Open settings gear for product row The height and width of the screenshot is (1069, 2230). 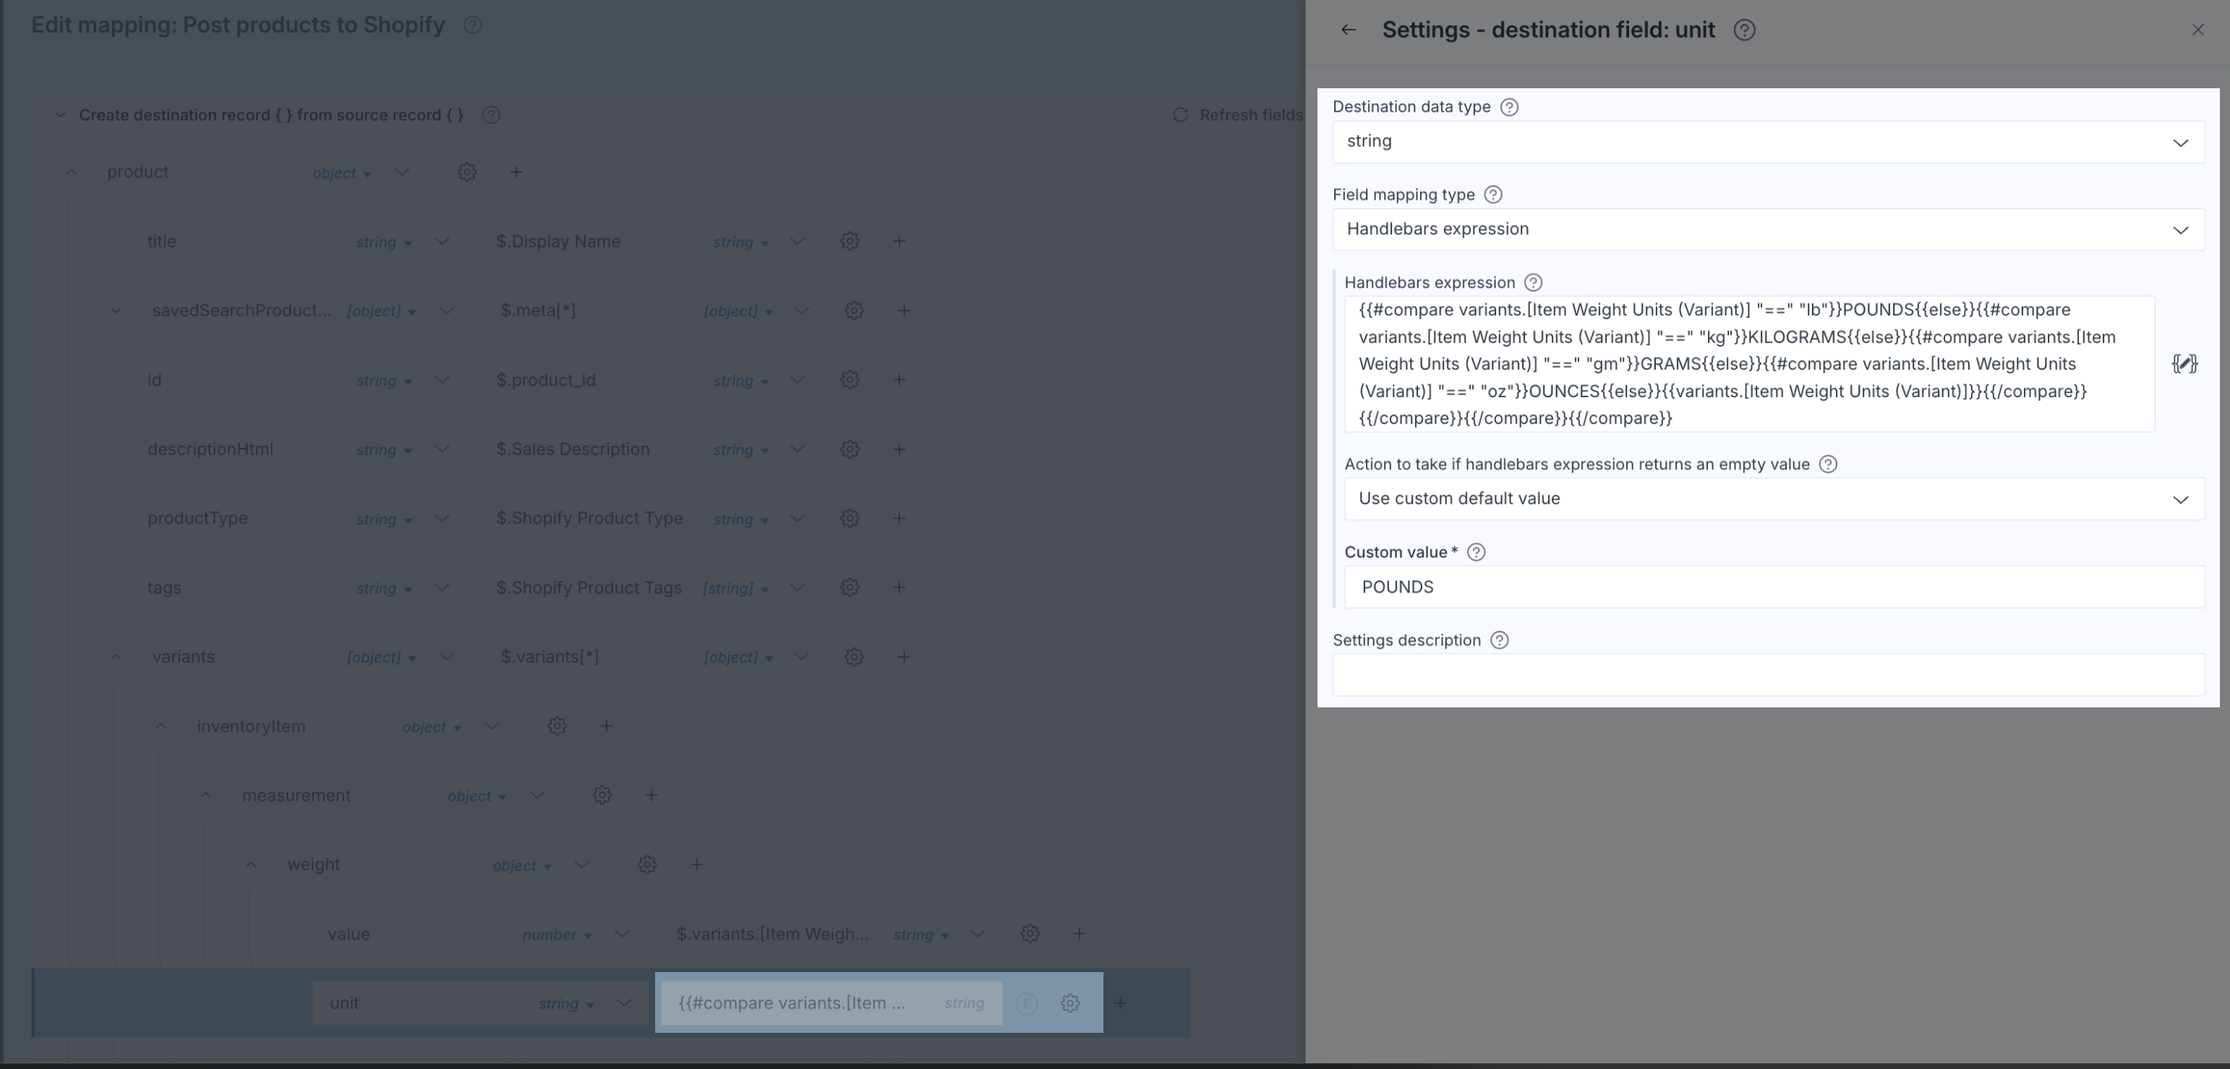click(x=467, y=172)
